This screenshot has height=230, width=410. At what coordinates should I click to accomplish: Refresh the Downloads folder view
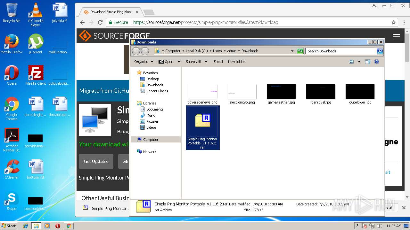(300, 51)
